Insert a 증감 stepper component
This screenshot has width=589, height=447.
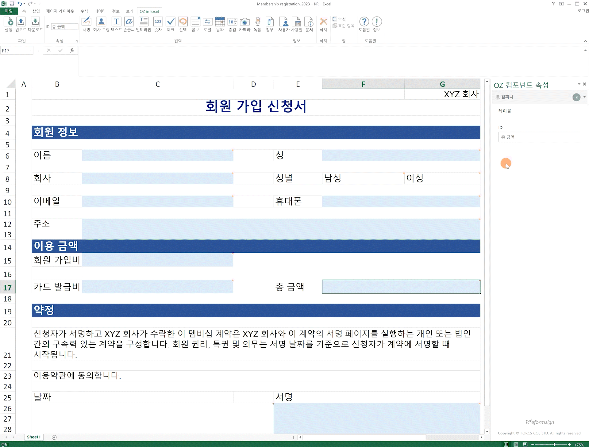coord(232,24)
